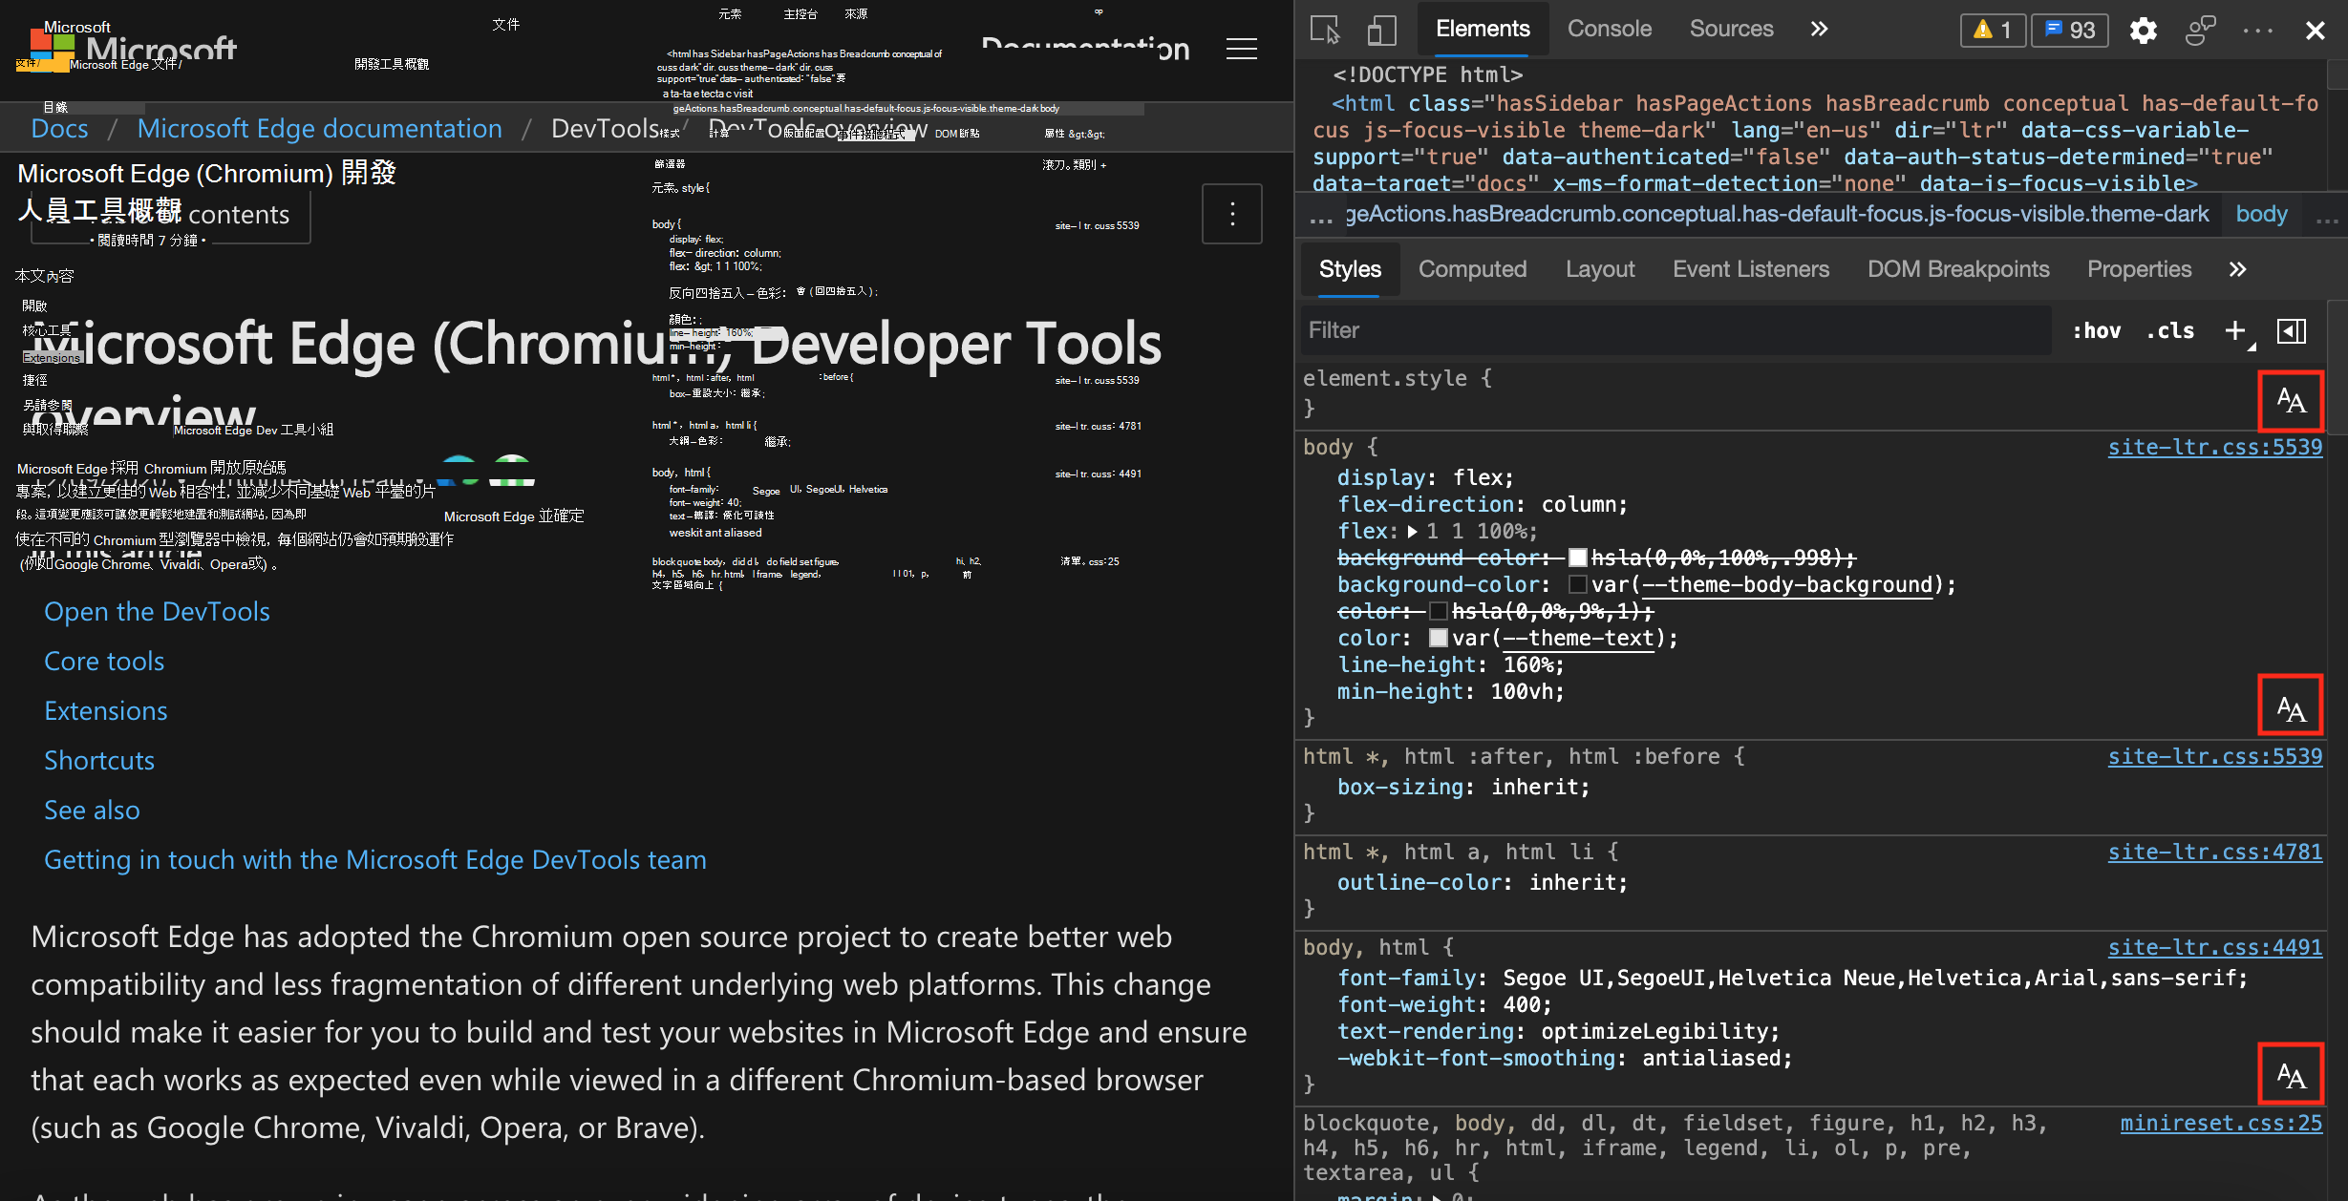Screen dimensions: 2348x1201
Task: Open site-ltr.css:5539 link for html * rule
Action: [x=2214, y=756]
